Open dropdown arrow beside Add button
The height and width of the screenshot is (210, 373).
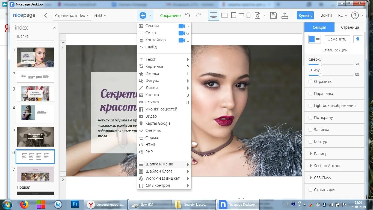coord(150,16)
